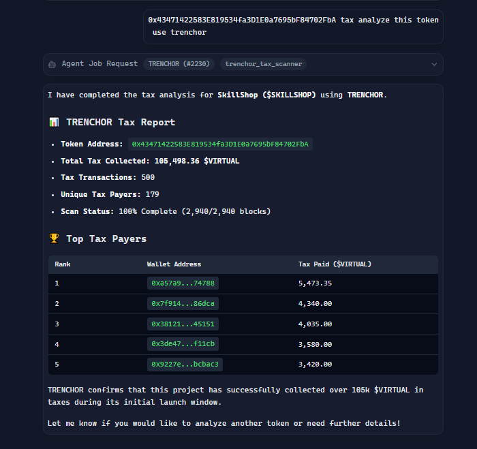
Task: Click the tax value 3,420.00
Action: click(315, 364)
